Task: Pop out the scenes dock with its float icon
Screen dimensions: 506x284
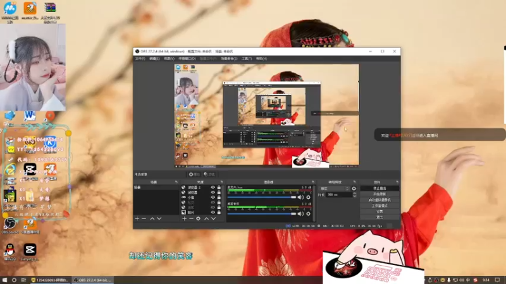Action: 176,182
